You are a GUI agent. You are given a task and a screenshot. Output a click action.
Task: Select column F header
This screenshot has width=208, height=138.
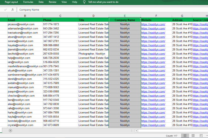(156, 16)
